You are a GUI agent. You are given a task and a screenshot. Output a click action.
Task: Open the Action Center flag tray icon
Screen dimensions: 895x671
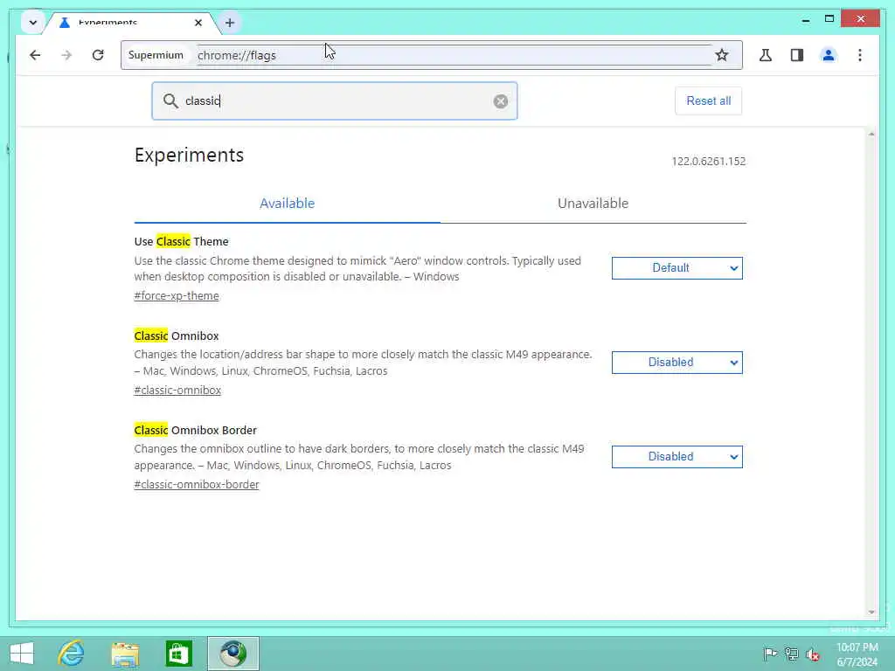tap(769, 654)
